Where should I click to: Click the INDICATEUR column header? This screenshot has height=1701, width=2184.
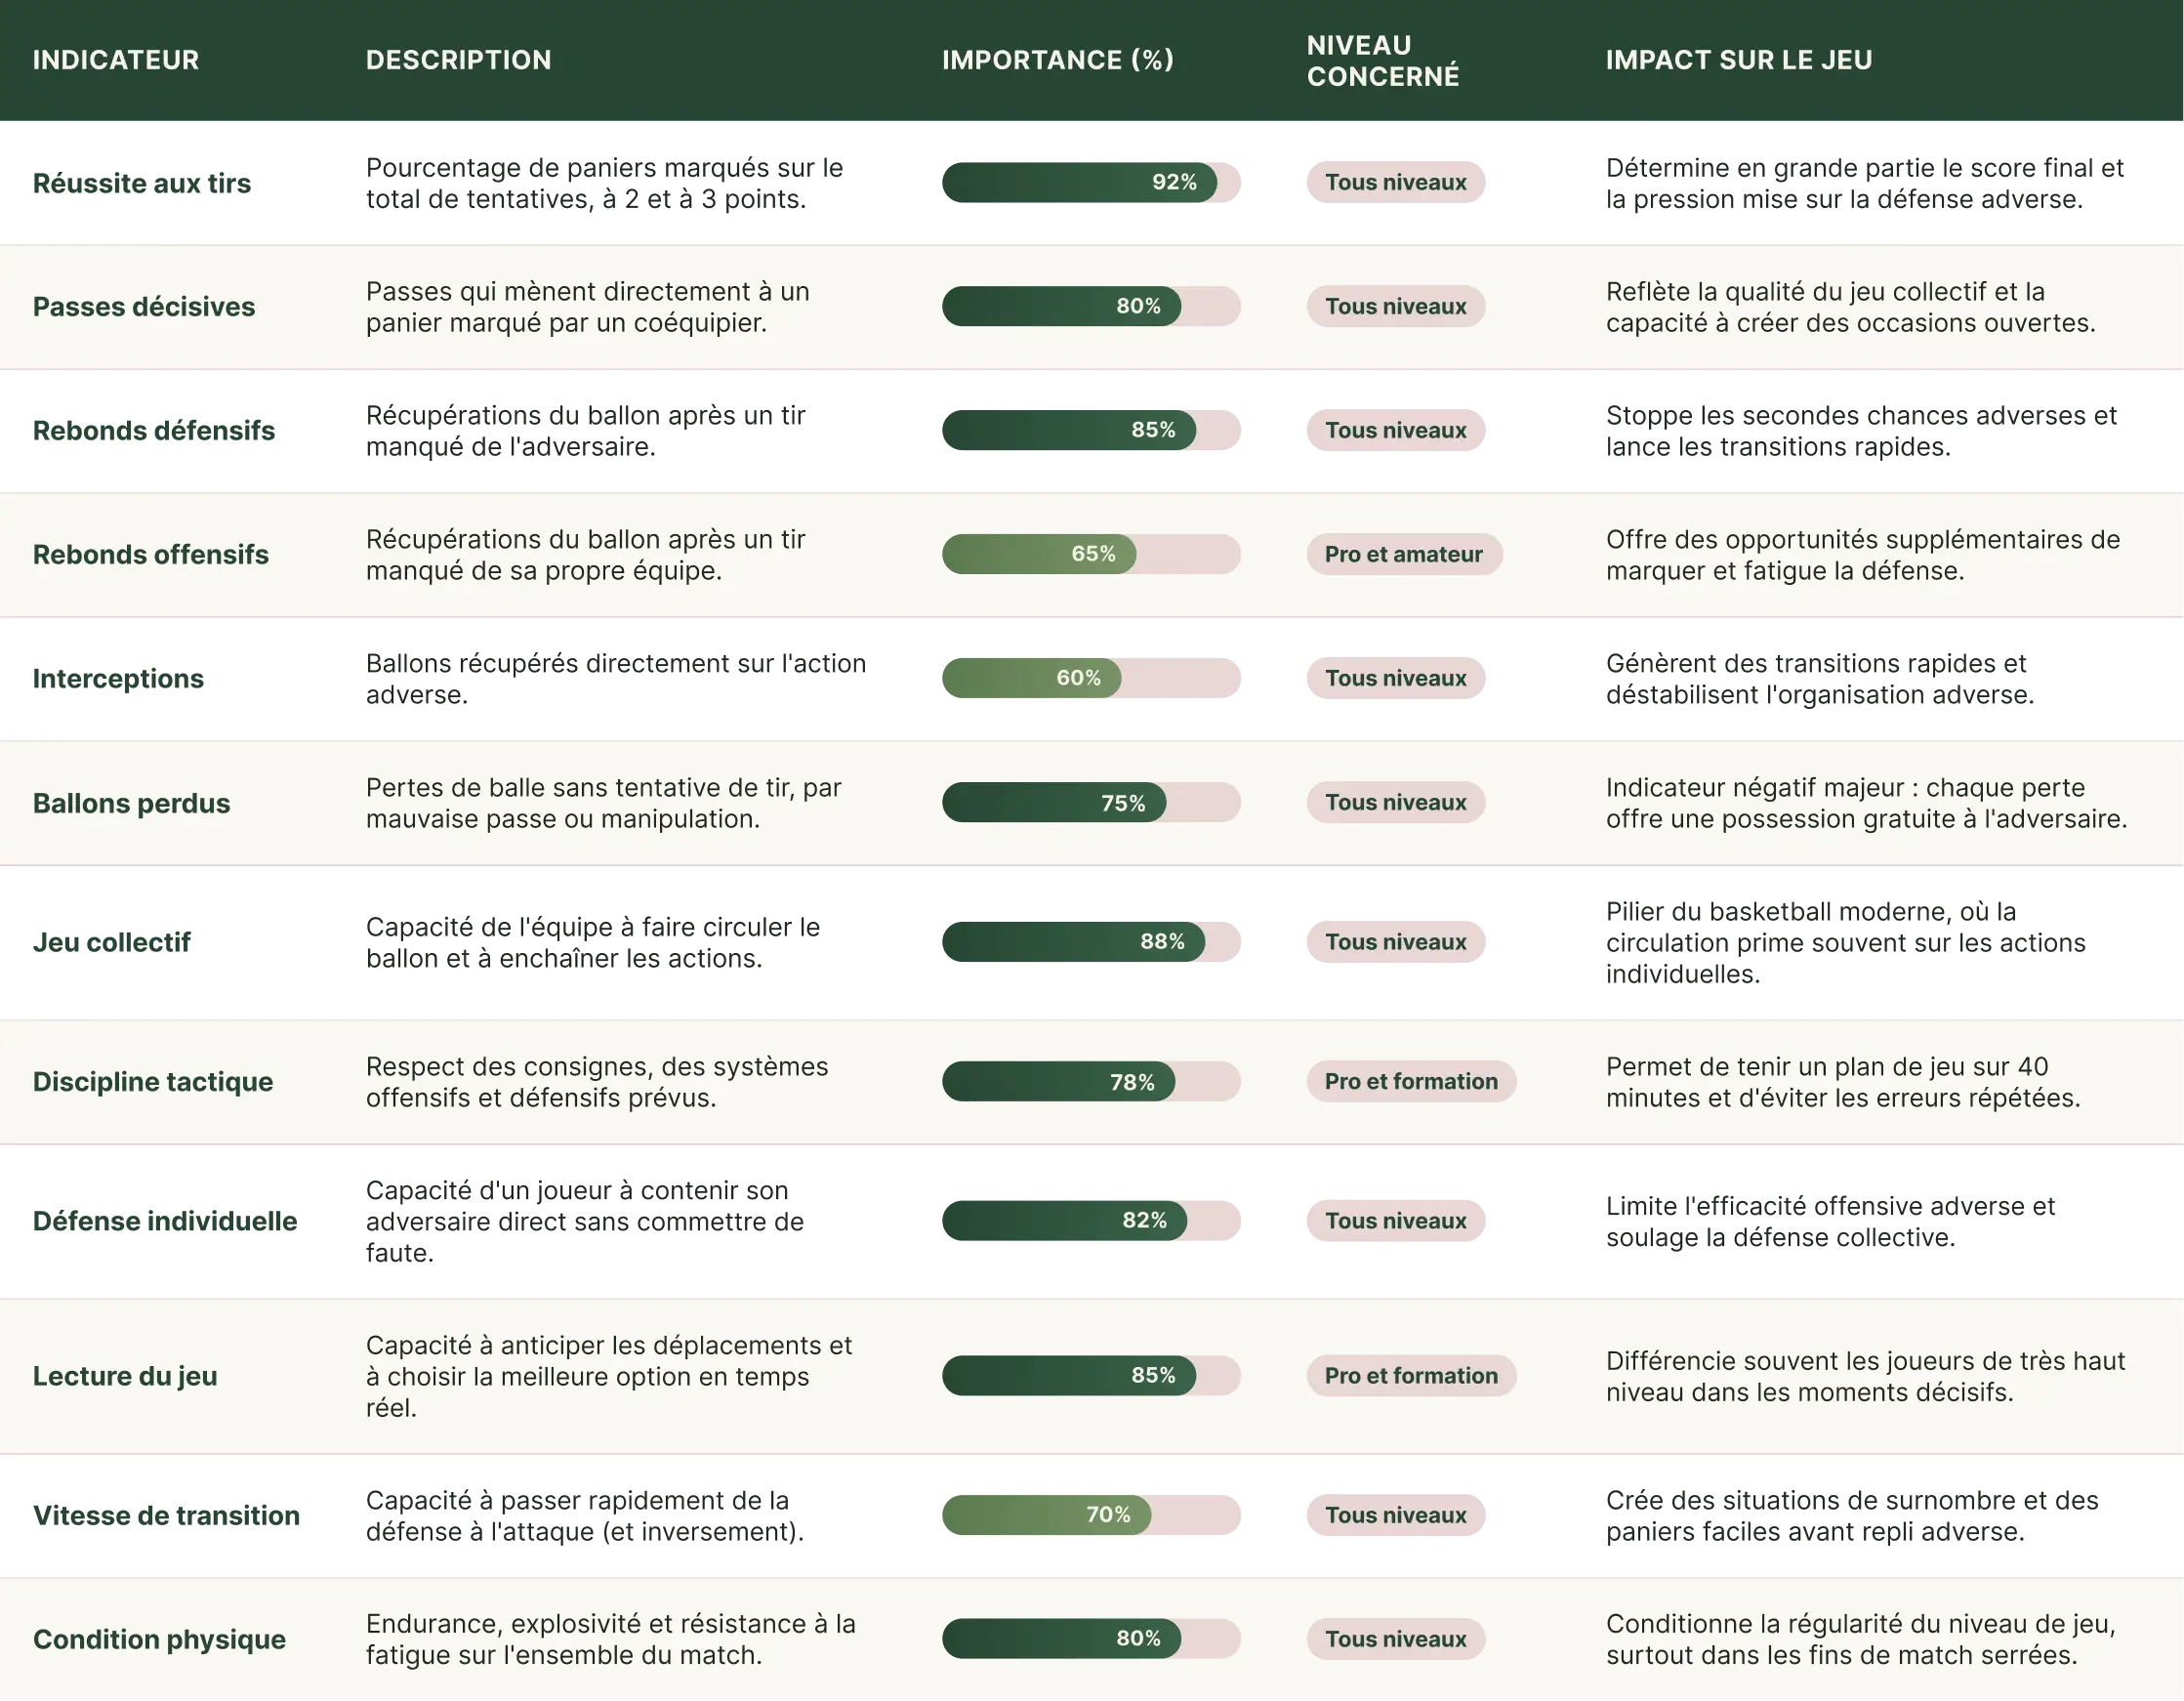(x=116, y=60)
